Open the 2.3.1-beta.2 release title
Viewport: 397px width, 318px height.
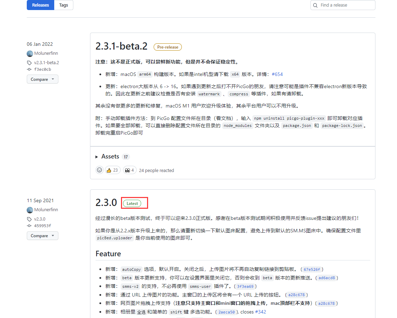(x=121, y=46)
